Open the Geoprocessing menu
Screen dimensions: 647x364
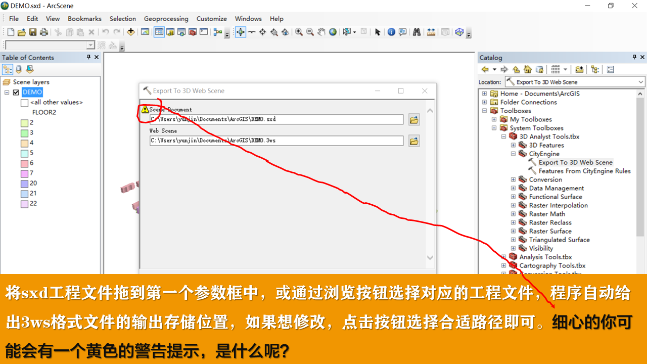coord(166,19)
